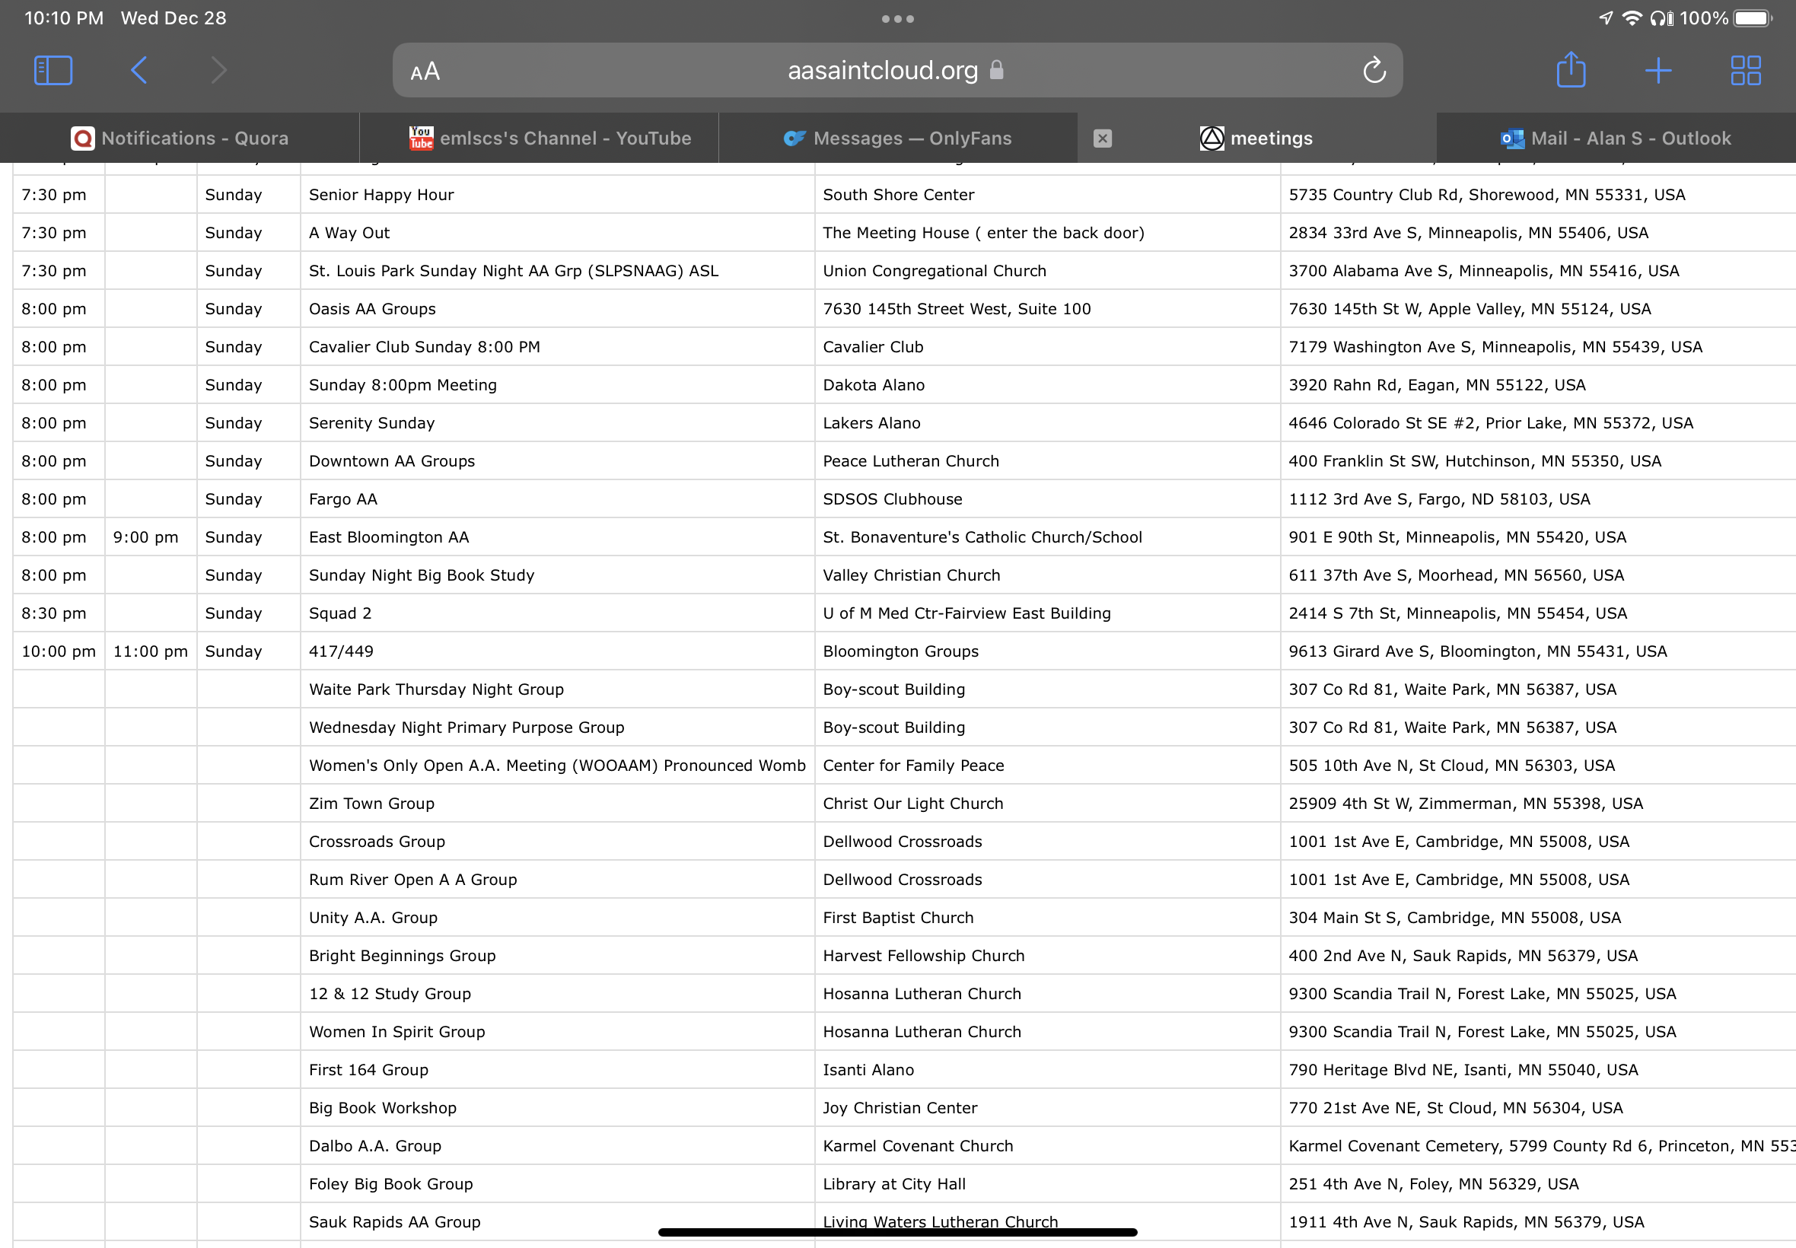Switch to emlscs's Channel YouTube tab
This screenshot has height=1248, width=1796.
[x=549, y=138]
